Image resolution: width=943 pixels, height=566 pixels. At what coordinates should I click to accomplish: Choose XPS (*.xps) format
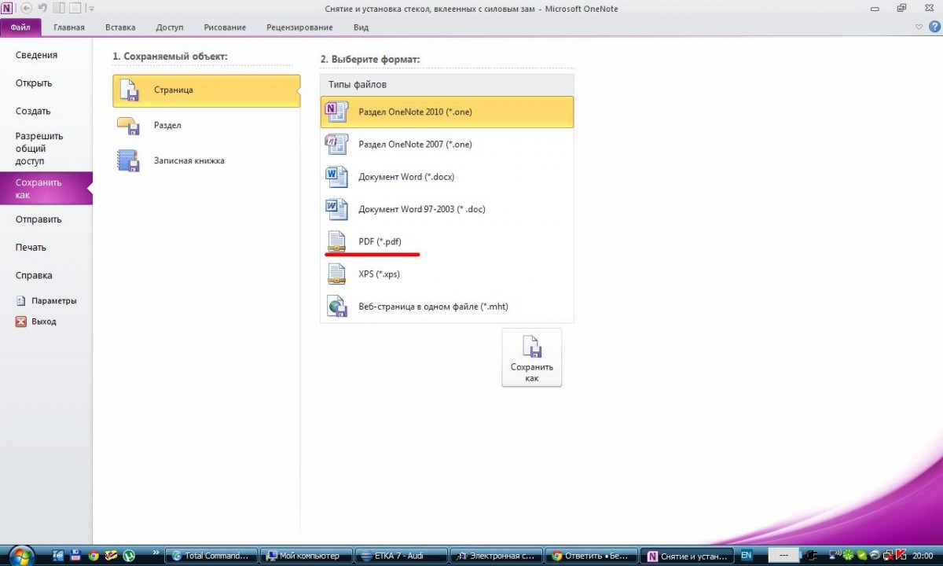(x=447, y=274)
